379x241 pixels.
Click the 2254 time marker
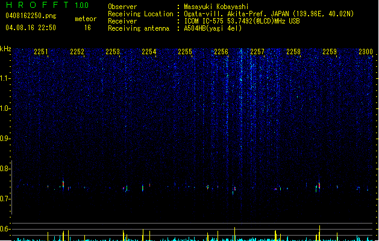(x=149, y=52)
